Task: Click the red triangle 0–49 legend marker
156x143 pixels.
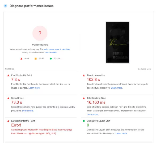Action: 21,59
